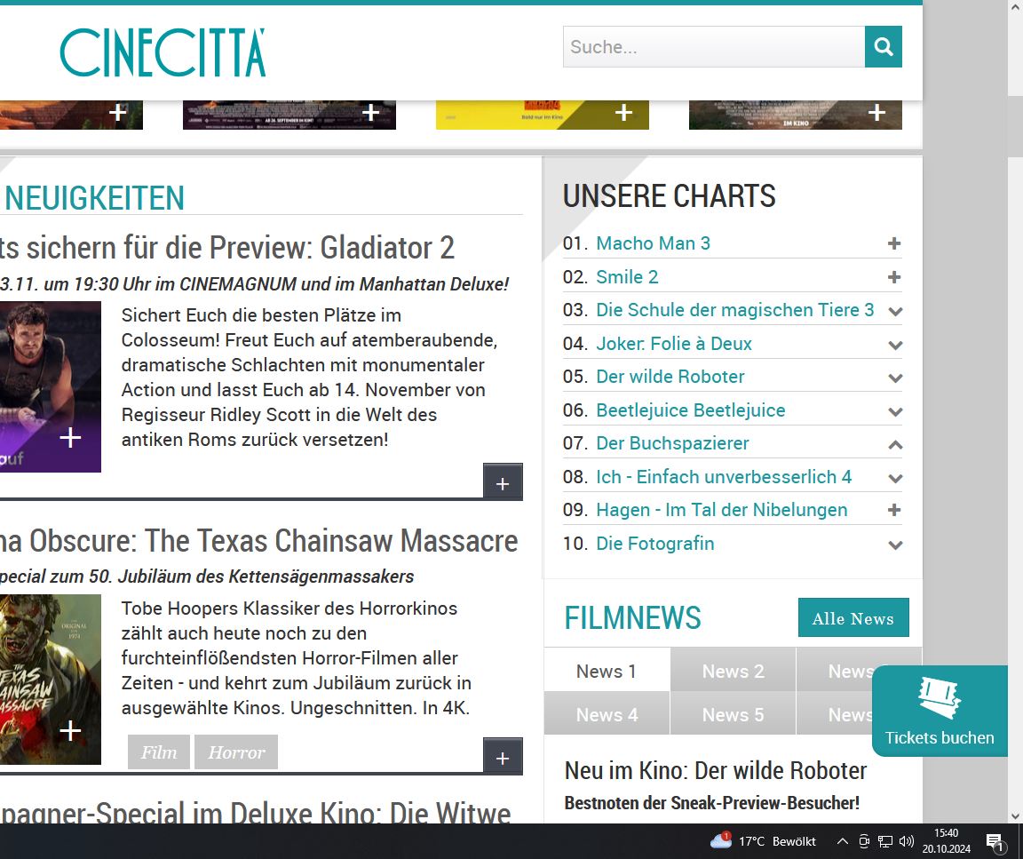Click the dark plus button under Gladiator article

click(x=503, y=482)
